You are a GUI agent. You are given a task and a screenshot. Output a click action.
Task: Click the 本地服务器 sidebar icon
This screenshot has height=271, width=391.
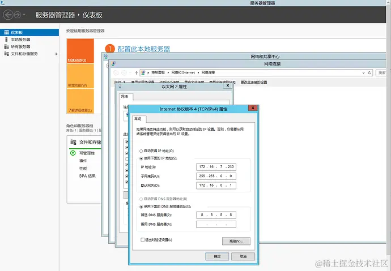(x=6, y=40)
